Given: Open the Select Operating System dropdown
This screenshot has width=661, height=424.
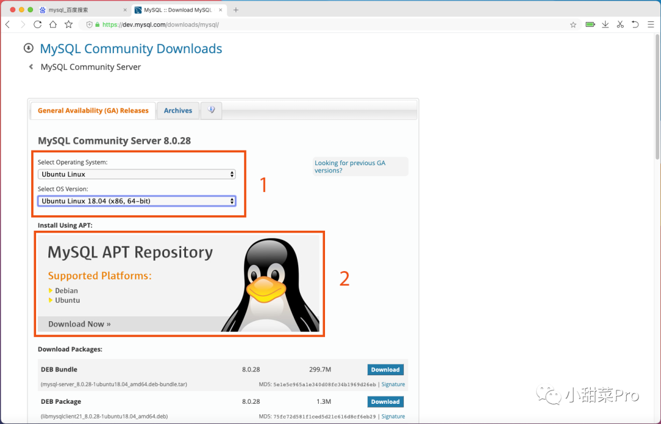Looking at the screenshot, I should (x=136, y=174).
